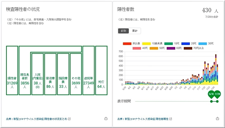Click the 7/28 end handle of 表示期間 slider
Screen dimensions: 225x128
(217, 101)
